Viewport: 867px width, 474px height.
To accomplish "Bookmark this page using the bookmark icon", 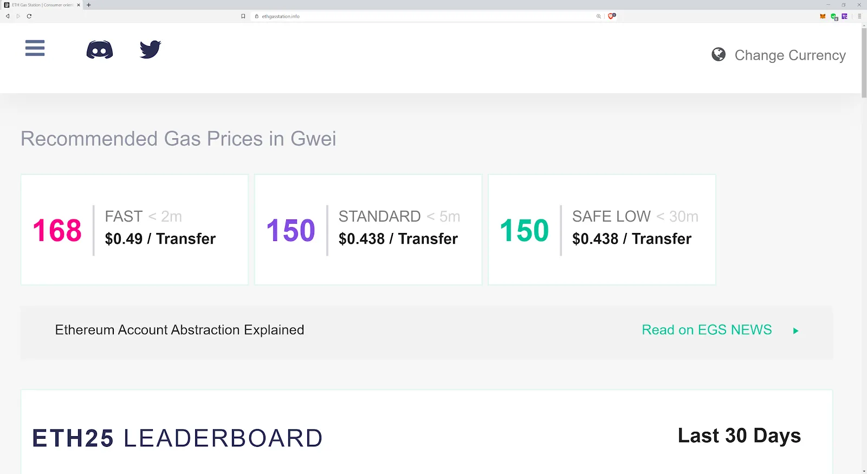I will [x=243, y=16].
